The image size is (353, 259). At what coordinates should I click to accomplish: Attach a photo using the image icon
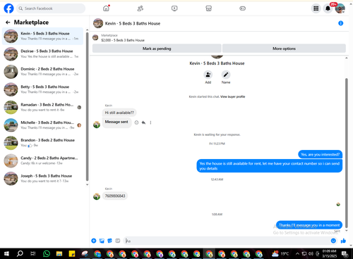point(102,241)
